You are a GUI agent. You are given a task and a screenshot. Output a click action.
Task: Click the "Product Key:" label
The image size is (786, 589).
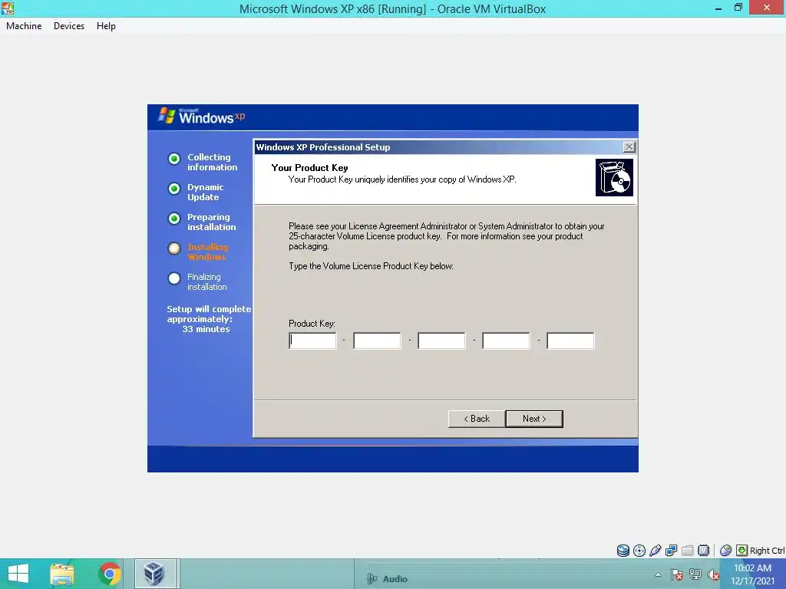click(x=312, y=324)
